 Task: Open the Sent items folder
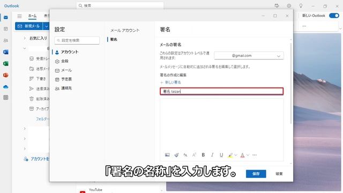[39, 88]
